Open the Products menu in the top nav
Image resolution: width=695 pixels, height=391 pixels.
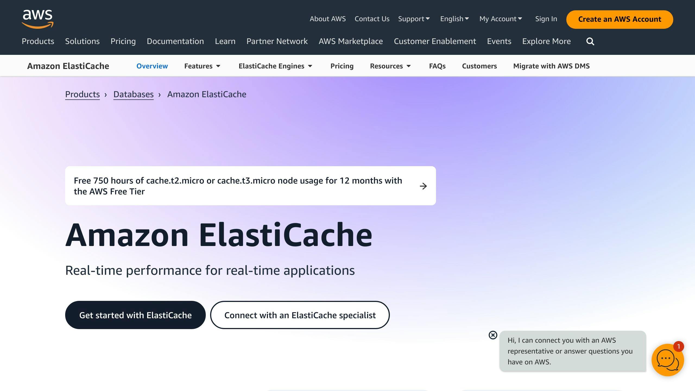38,41
